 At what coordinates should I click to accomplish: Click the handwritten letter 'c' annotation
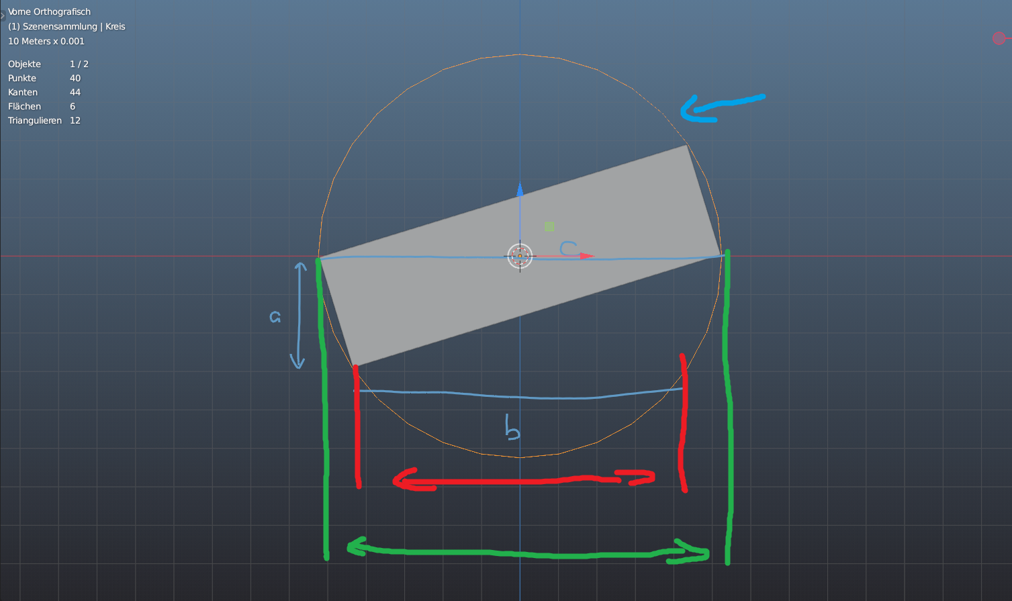(x=568, y=249)
